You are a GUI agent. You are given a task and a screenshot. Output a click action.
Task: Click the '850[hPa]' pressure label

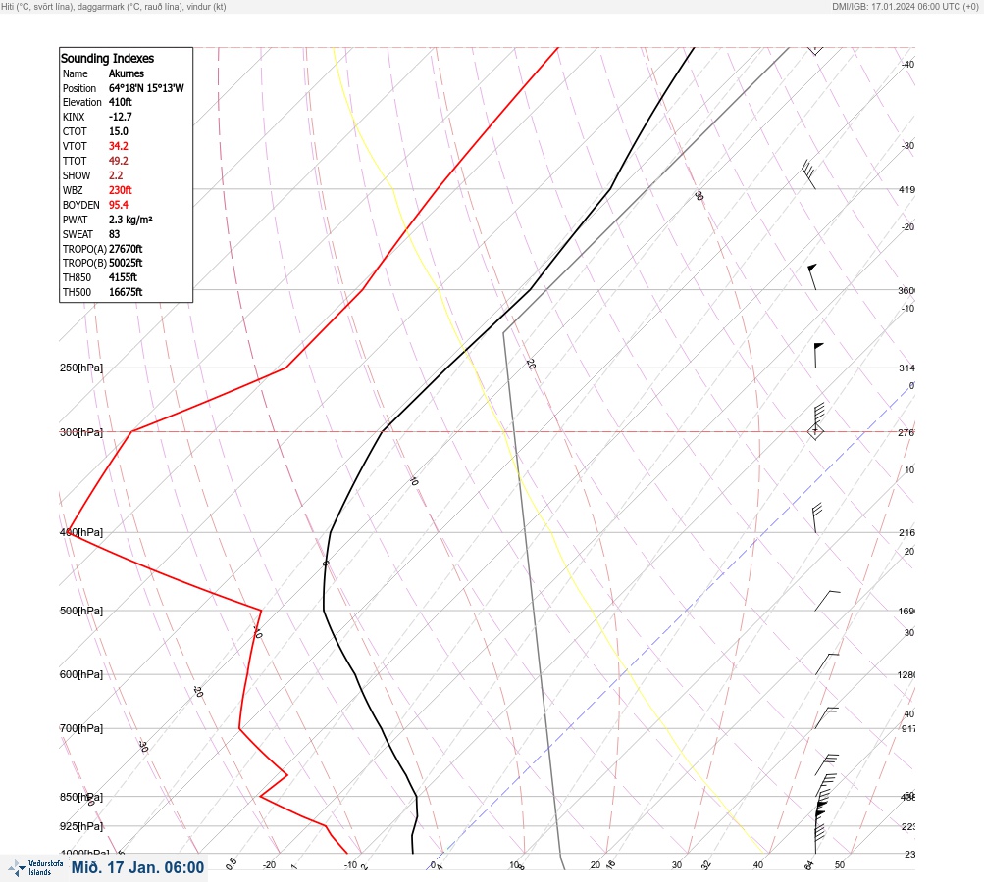pyautogui.click(x=81, y=797)
